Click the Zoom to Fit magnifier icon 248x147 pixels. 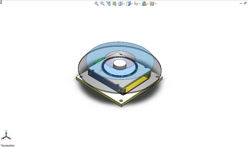coord(96,4)
